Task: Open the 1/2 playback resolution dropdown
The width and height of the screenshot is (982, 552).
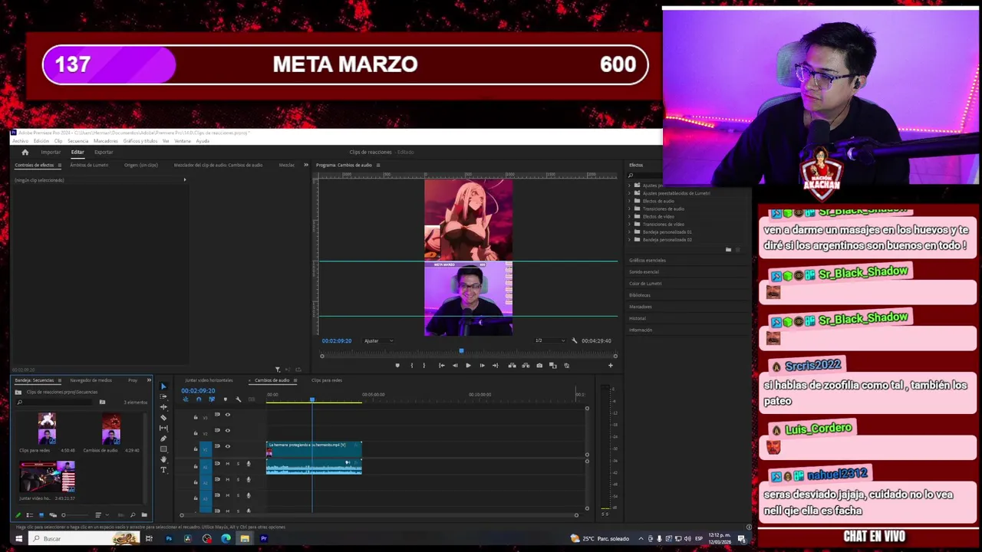Action: (549, 340)
